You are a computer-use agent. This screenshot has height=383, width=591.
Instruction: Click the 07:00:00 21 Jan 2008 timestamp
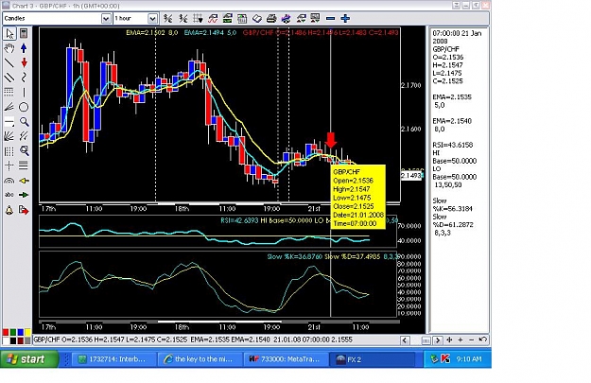[x=457, y=37]
